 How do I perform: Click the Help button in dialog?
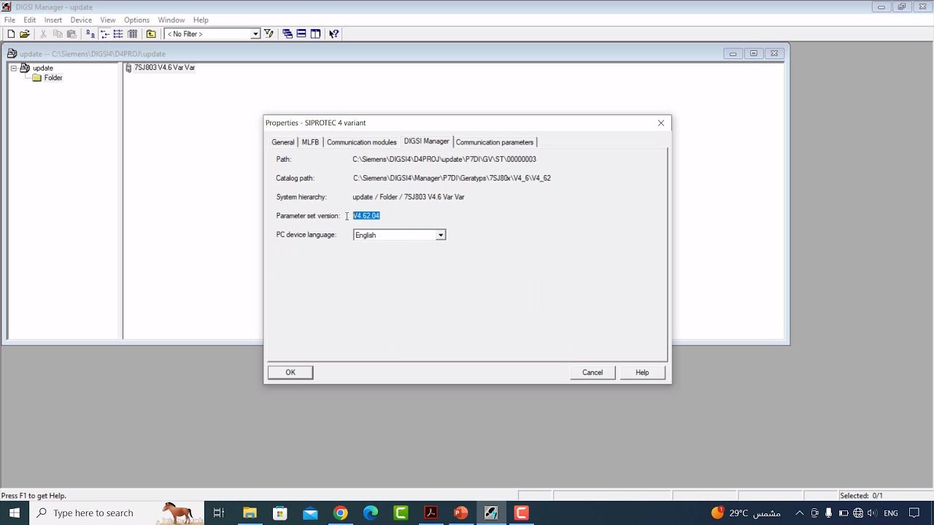(x=642, y=373)
